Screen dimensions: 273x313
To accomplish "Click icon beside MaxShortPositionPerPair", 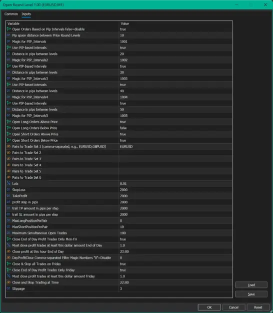I will point(8,227).
